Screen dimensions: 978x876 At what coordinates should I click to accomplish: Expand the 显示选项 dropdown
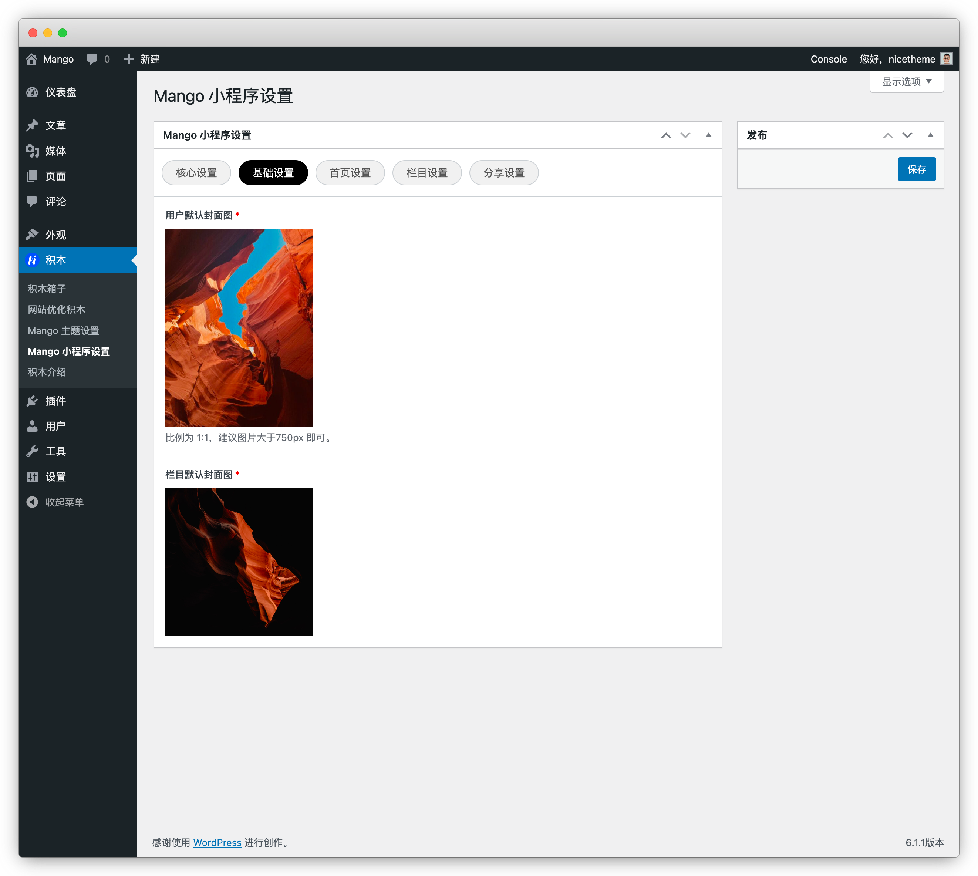tap(907, 81)
